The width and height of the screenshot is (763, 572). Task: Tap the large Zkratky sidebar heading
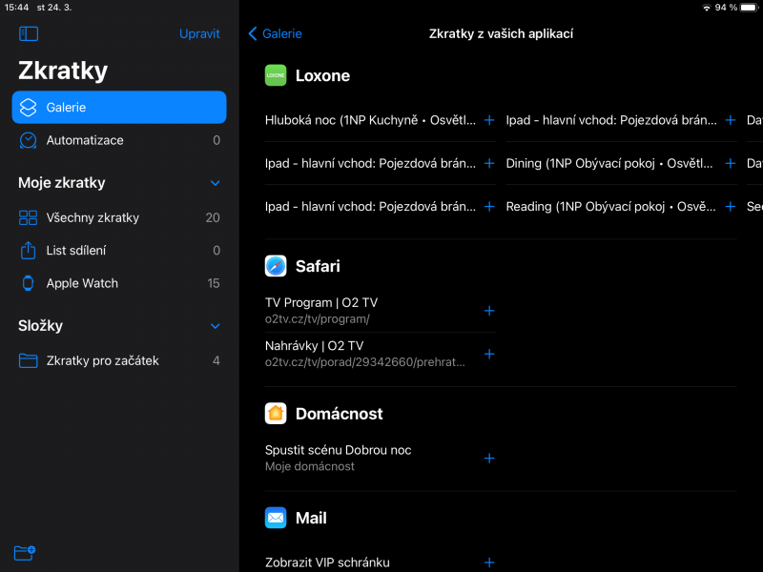pyautogui.click(x=63, y=71)
